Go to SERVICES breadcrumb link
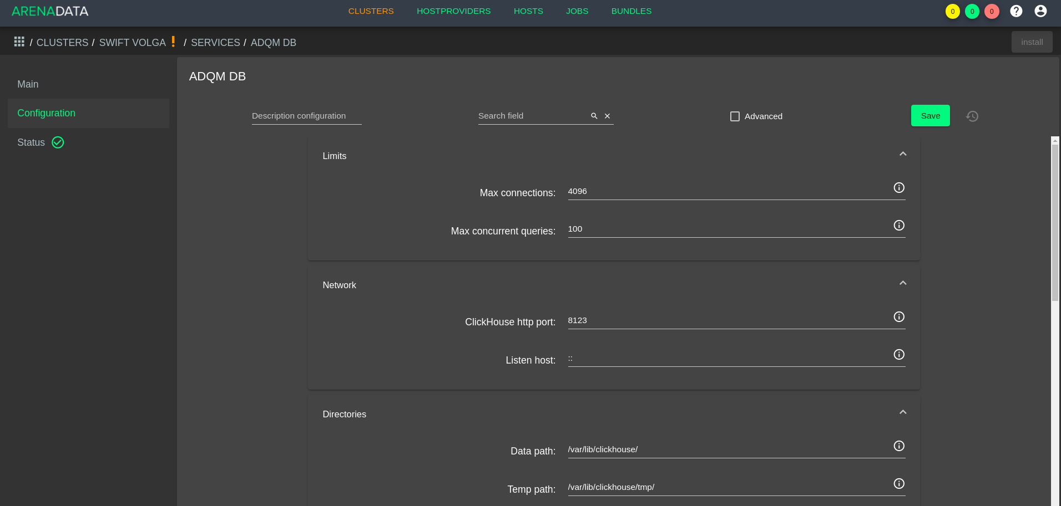 [x=216, y=43]
